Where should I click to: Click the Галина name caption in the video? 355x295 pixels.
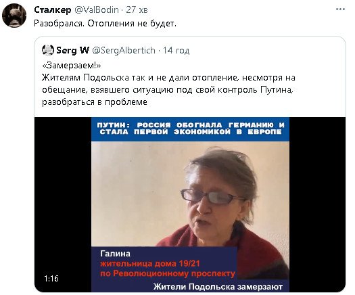coord(115,254)
